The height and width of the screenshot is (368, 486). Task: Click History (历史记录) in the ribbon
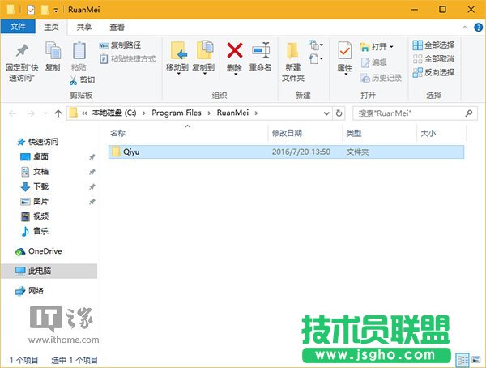(x=382, y=78)
